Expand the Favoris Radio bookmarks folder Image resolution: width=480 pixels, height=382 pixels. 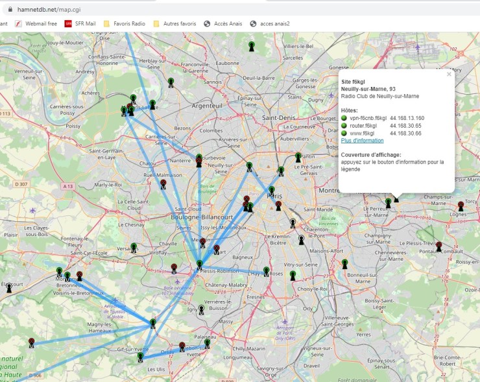[x=124, y=24]
